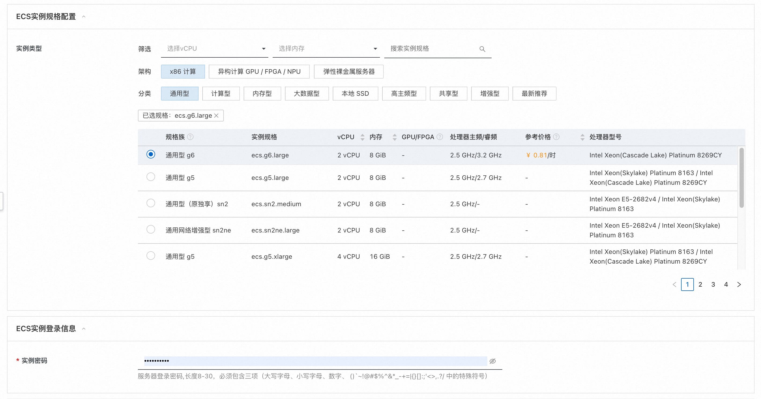Select the ecs.g5.xlarge radio button
The height and width of the screenshot is (399, 761).
click(x=151, y=256)
